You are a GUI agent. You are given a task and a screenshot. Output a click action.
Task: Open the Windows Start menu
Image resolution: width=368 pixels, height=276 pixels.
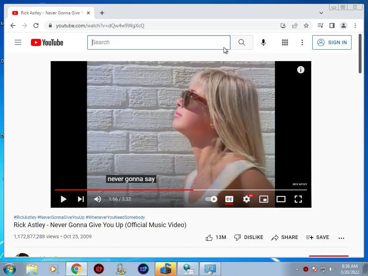(x=10, y=269)
